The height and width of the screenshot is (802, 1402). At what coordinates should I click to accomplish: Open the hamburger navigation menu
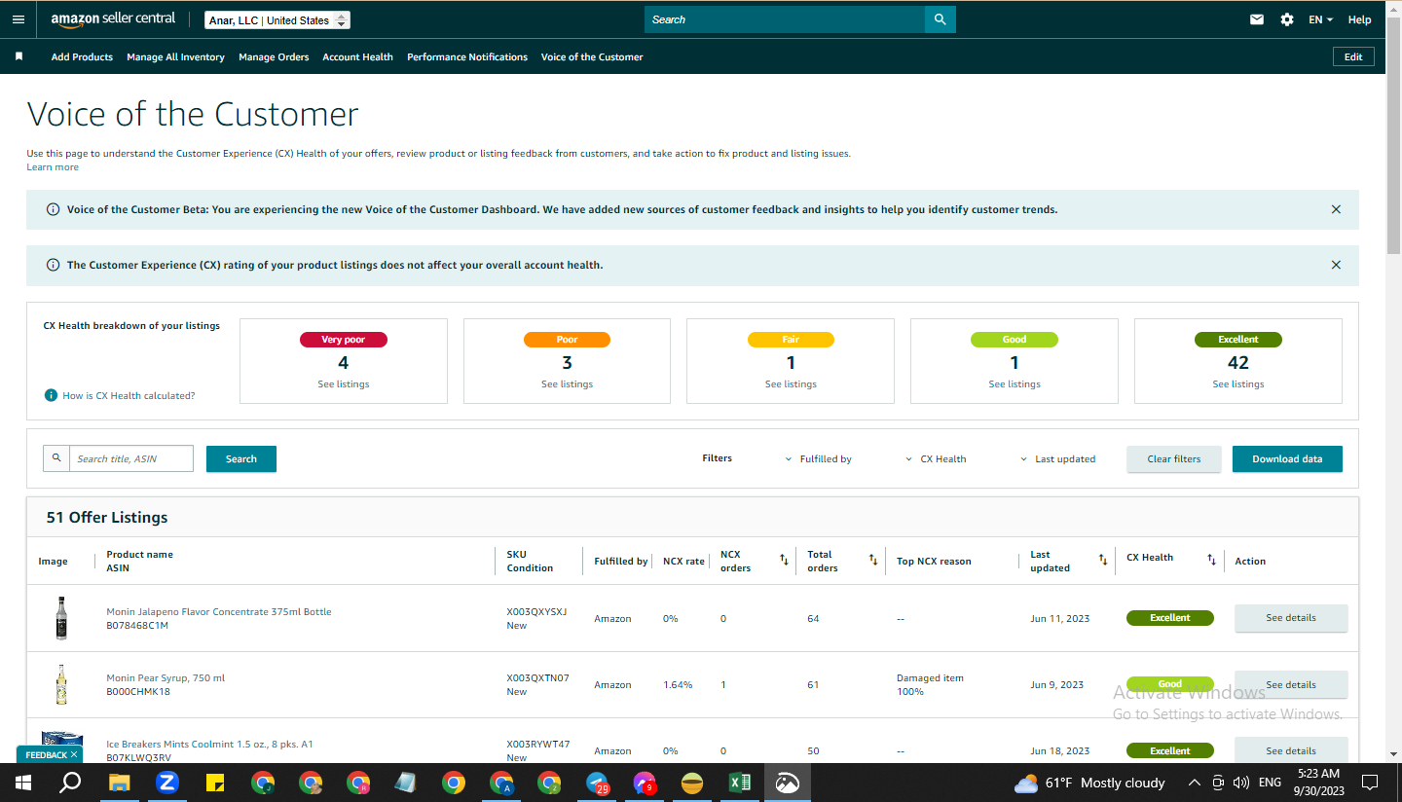tap(18, 19)
